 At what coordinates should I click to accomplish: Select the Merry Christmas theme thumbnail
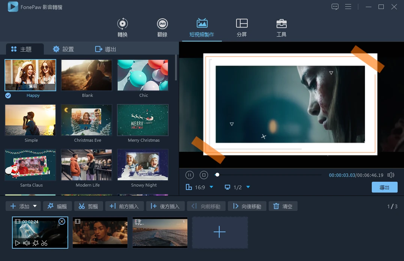[143, 120]
